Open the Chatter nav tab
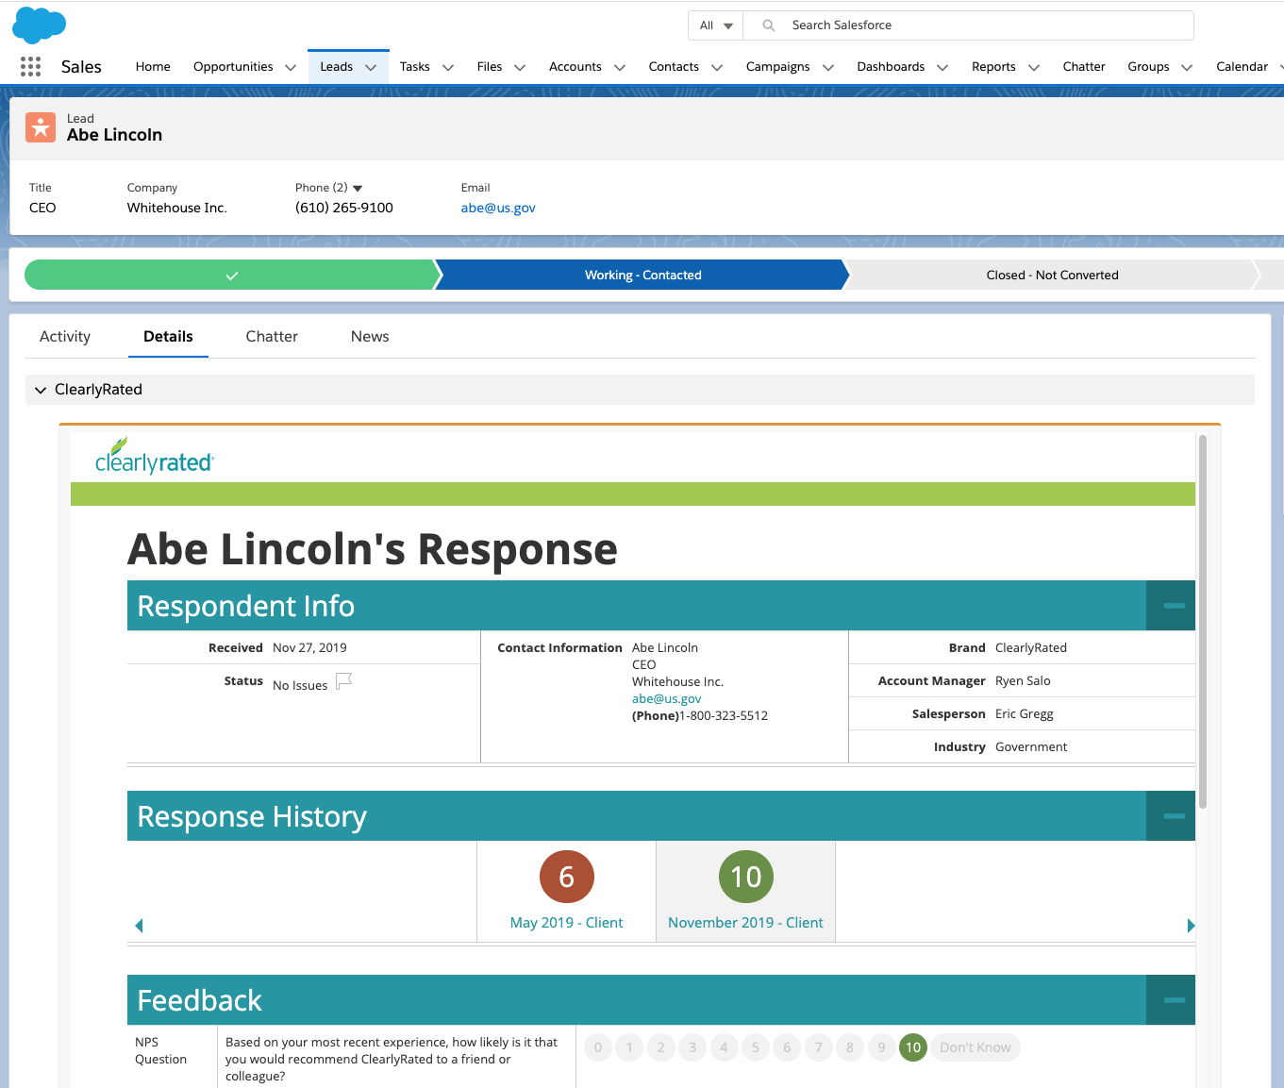Screen dimensions: 1284x1088 point(1084,67)
